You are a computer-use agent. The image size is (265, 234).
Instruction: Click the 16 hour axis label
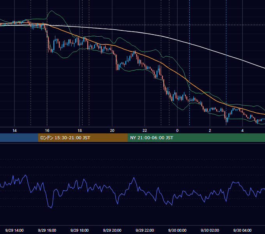(x=47, y=131)
